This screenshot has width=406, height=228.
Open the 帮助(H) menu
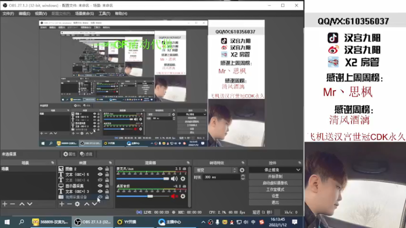pyautogui.click(x=121, y=14)
